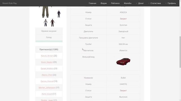Click the plate number H445TQ
181x101 pixels.
click(x=123, y=84)
